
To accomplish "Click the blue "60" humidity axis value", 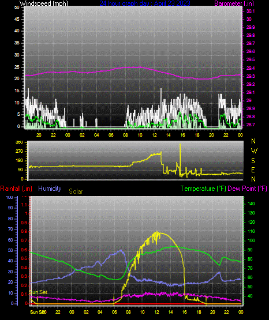I will pyautogui.click(x=10, y=240).
